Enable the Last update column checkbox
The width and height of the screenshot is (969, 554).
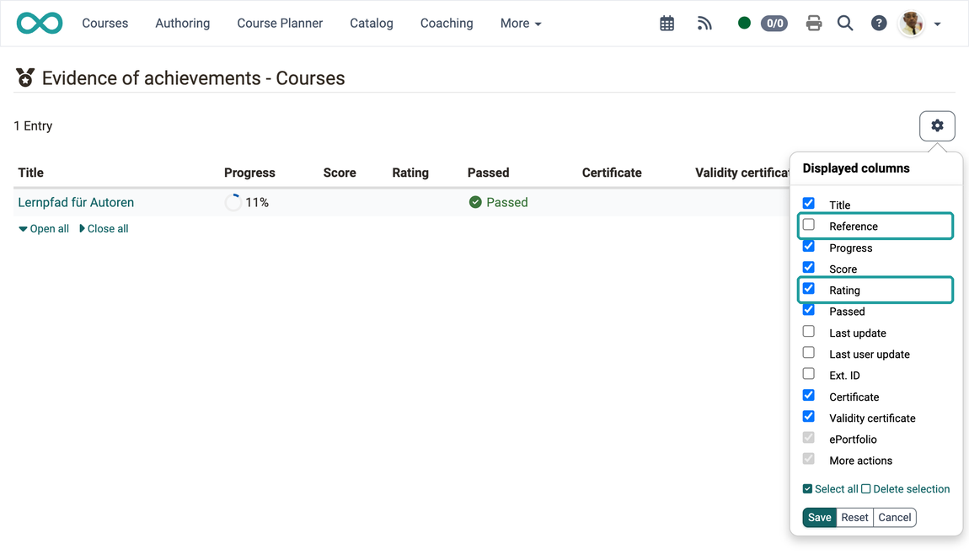(x=808, y=331)
